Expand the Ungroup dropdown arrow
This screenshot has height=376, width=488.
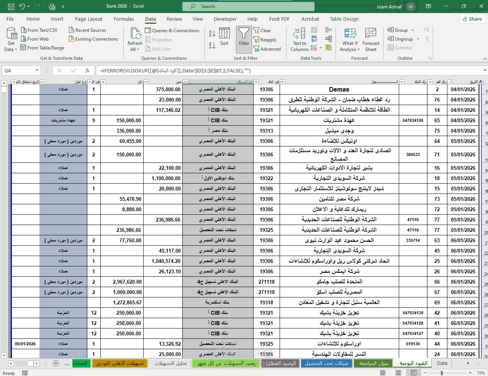click(418, 39)
